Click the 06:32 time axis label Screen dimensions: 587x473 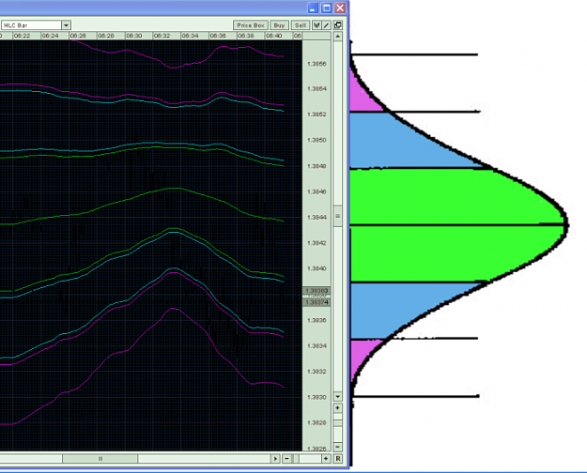coord(162,36)
